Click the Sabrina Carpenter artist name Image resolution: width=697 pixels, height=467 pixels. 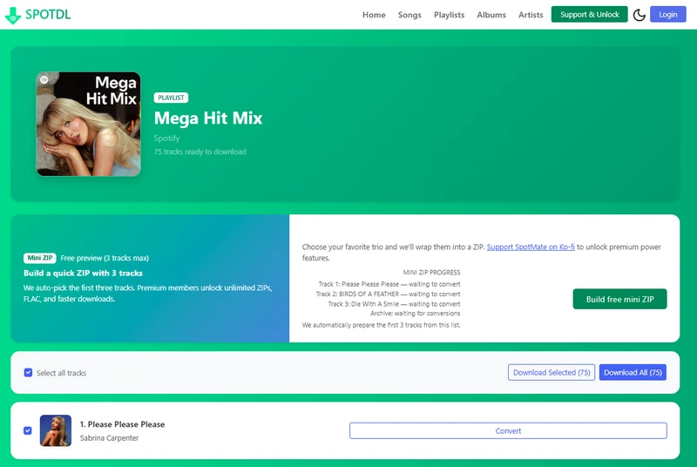pyautogui.click(x=110, y=437)
